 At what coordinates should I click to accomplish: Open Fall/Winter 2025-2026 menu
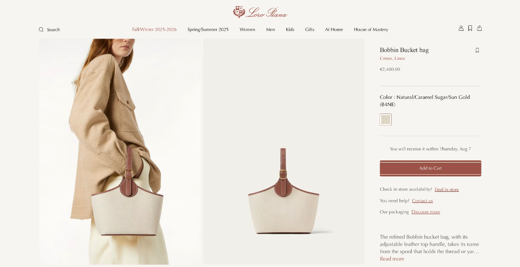154,29
